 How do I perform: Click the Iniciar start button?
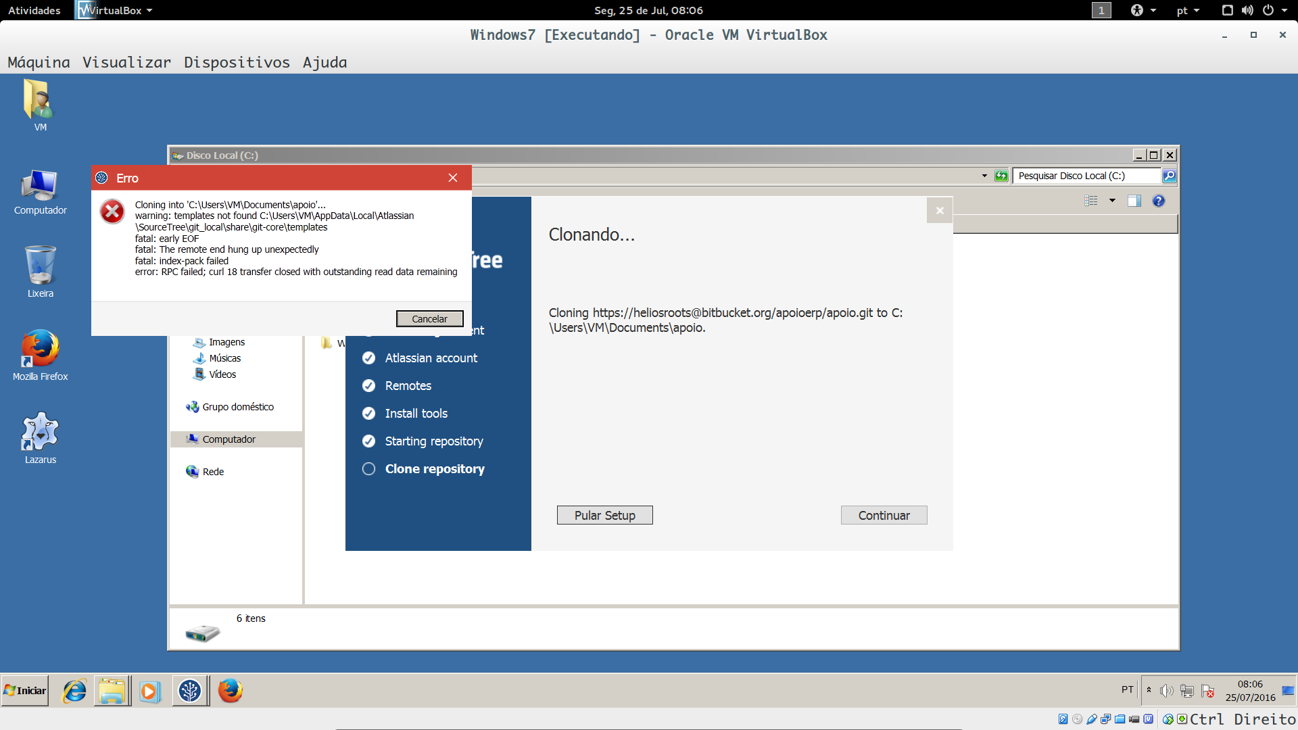tap(25, 691)
